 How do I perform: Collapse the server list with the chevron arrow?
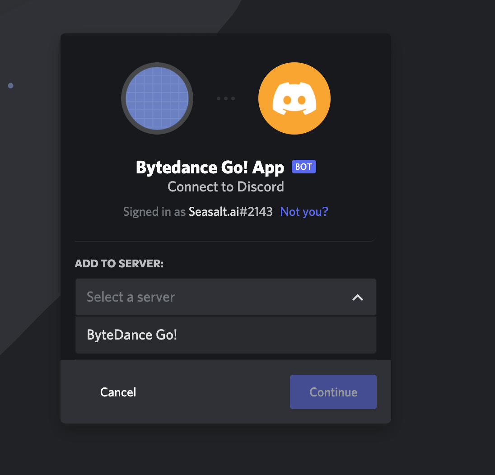click(x=357, y=297)
